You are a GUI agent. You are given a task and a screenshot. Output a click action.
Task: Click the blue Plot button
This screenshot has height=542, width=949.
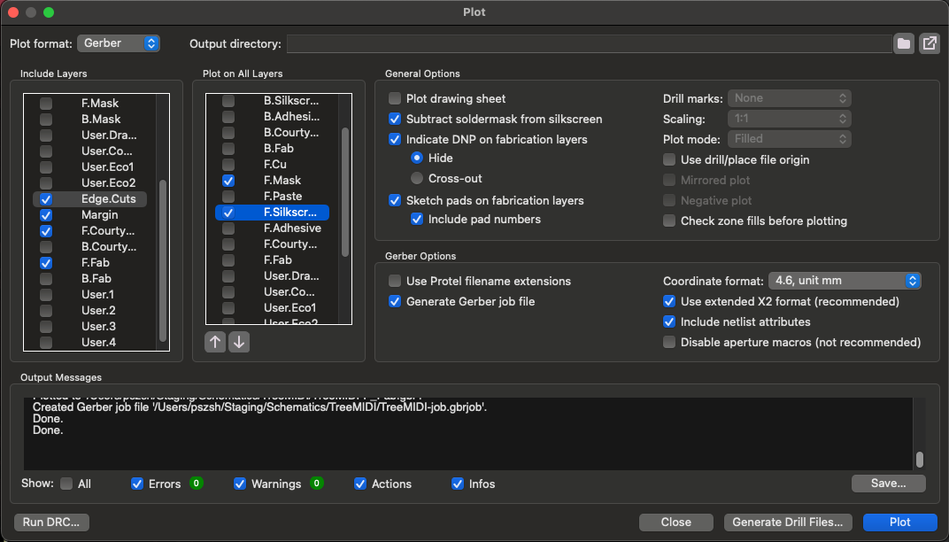coord(899,523)
